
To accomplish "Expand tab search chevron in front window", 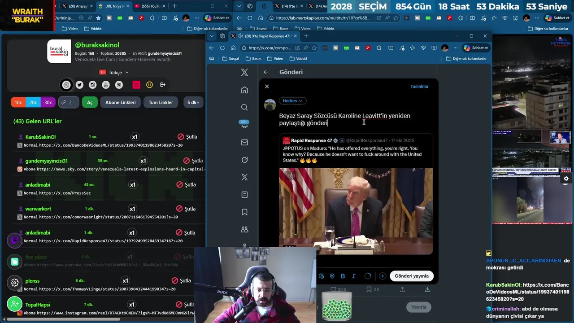I will (212, 36).
